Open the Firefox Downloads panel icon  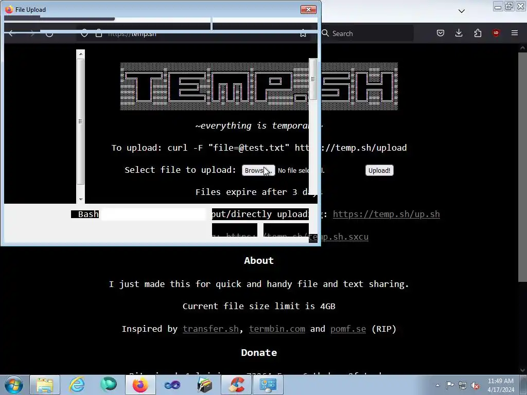459,33
